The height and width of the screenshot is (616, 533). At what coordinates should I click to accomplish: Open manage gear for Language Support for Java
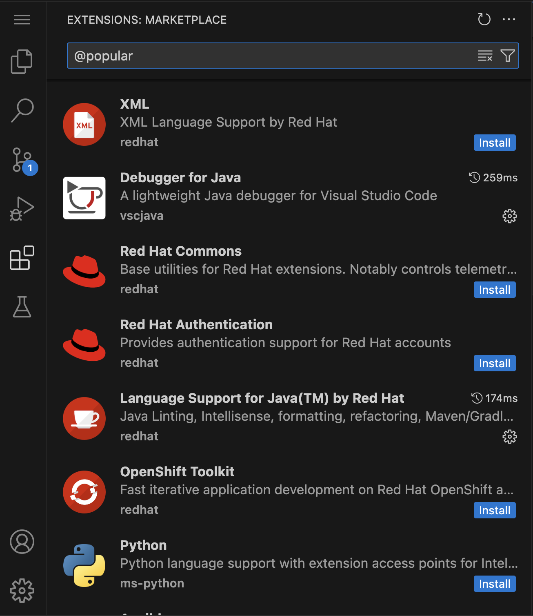510,436
